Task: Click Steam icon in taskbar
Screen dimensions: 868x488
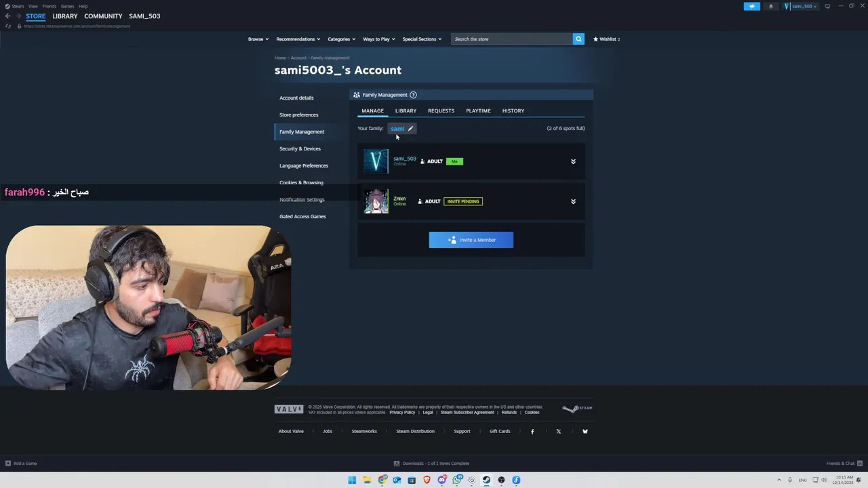Action: click(x=486, y=480)
